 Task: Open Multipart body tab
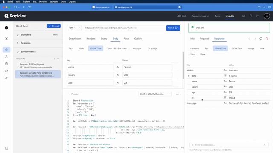point(137,48)
